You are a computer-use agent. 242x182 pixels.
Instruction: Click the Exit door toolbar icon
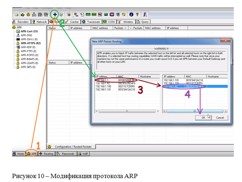tap(145, 15)
